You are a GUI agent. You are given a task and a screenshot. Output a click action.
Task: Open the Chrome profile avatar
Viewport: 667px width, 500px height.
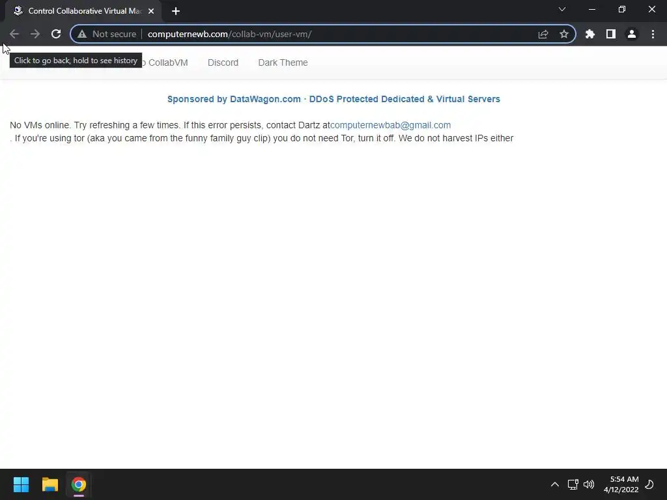pos(632,34)
